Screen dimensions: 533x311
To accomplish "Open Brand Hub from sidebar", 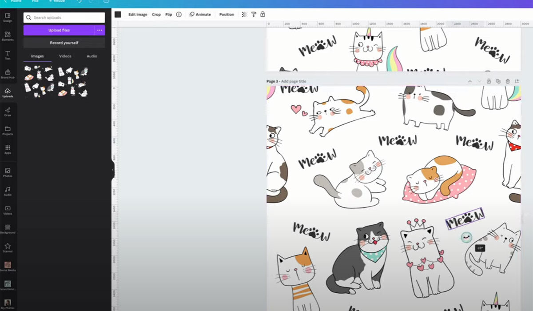I will 8,74.
